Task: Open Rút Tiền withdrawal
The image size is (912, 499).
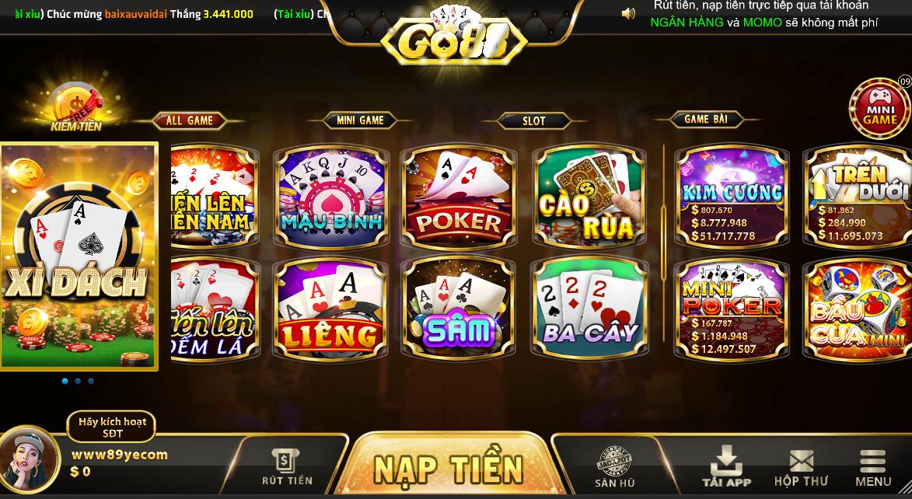Action: (x=287, y=468)
